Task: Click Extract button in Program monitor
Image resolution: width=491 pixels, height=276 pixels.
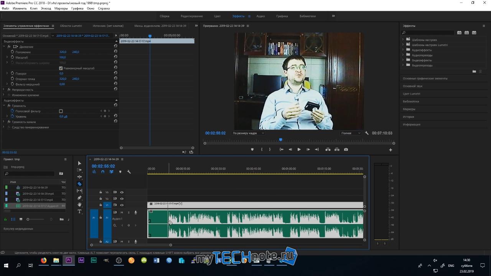Action: click(337, 149)
